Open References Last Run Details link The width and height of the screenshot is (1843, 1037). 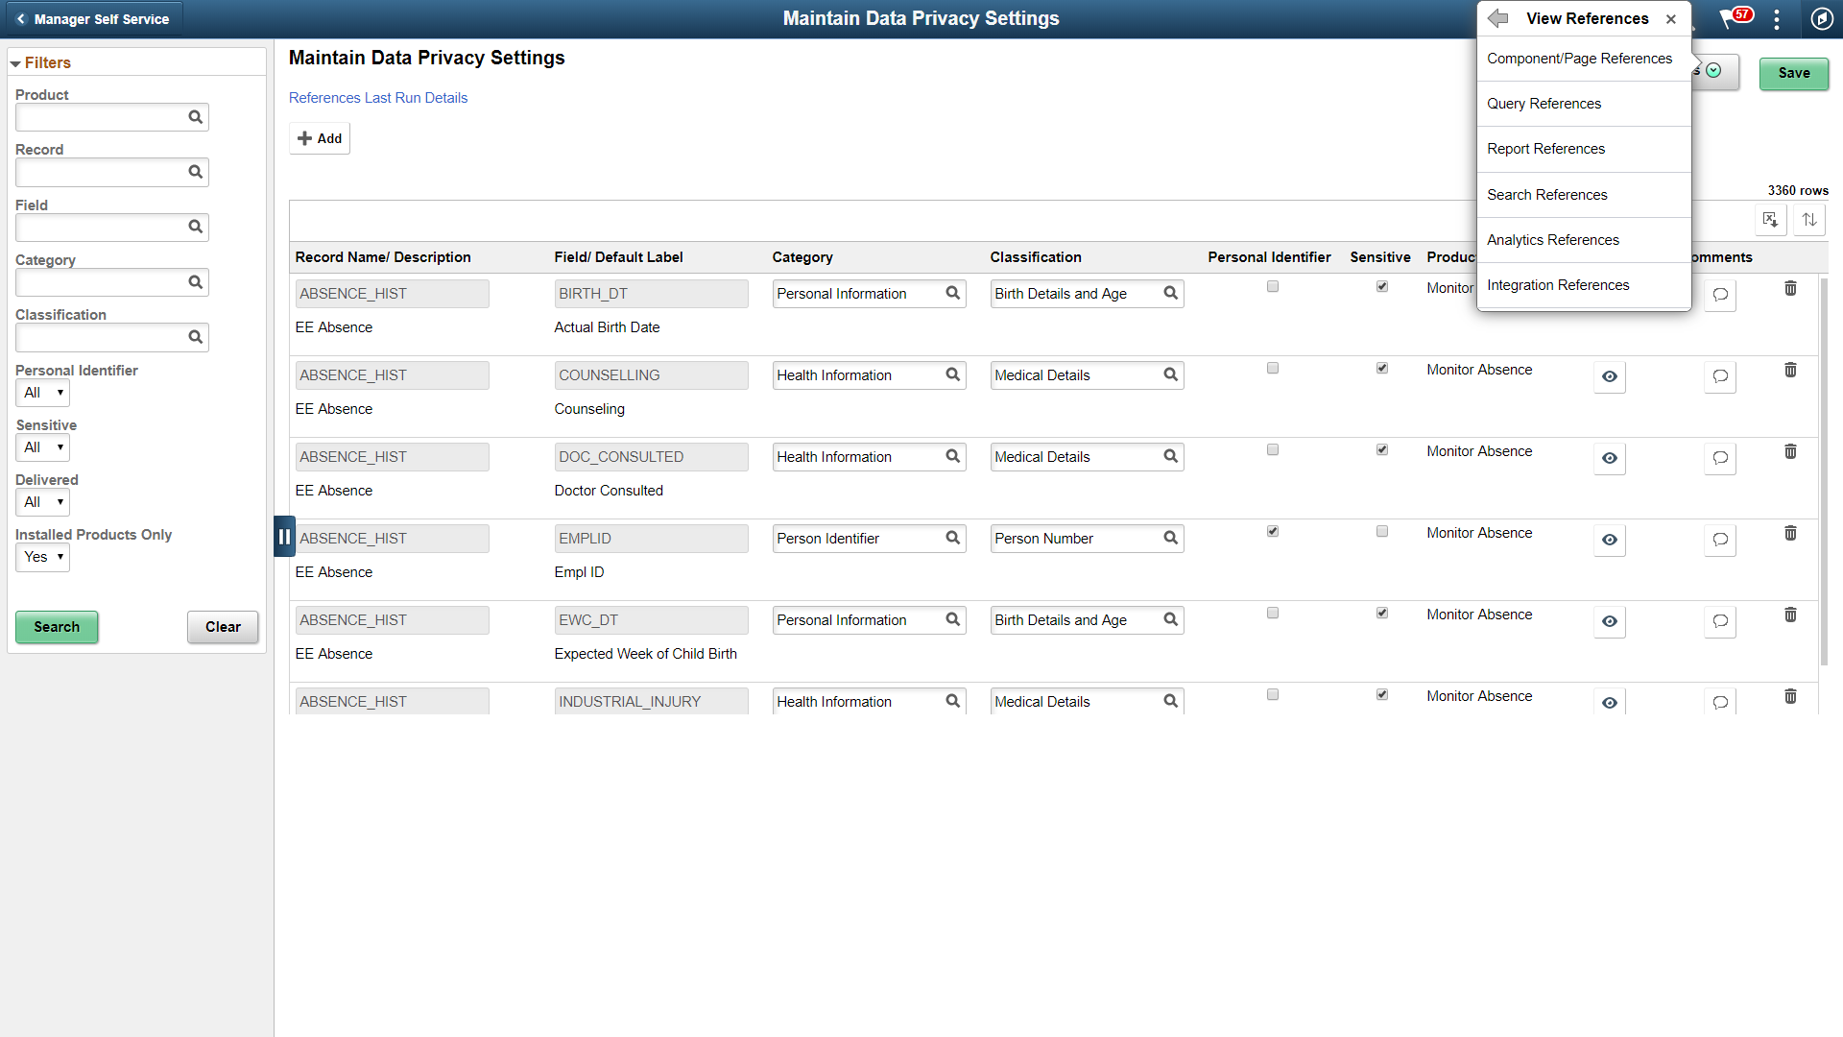[x=378, y=97]
